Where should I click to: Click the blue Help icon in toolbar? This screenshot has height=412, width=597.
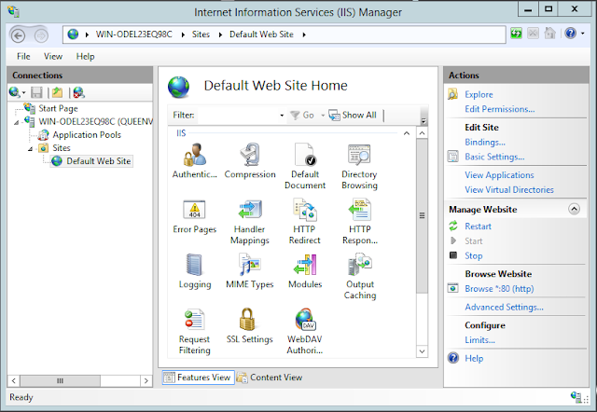570,34
